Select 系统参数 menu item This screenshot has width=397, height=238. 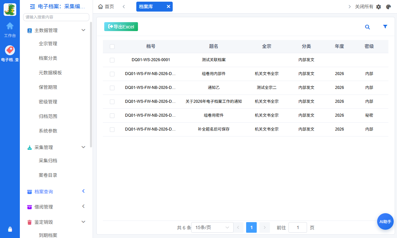pyautogui.click(x=48, y=131)
